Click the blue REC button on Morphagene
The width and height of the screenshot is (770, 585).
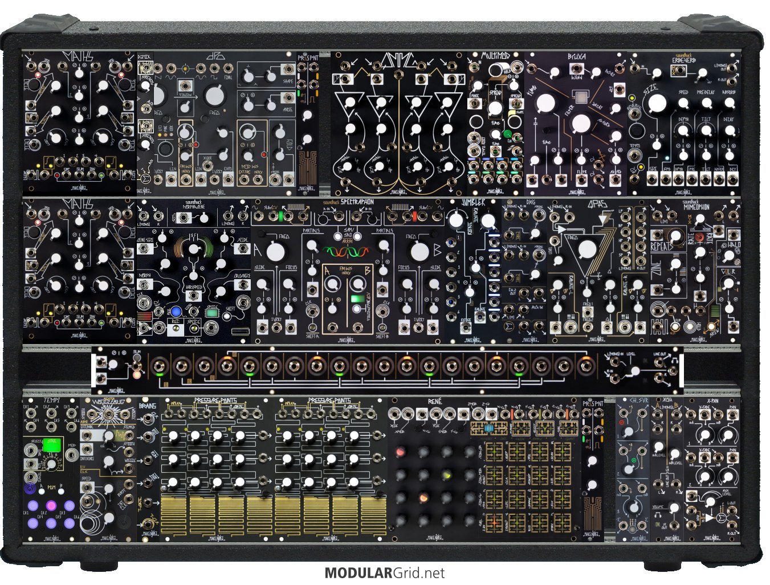click(176, 311)
